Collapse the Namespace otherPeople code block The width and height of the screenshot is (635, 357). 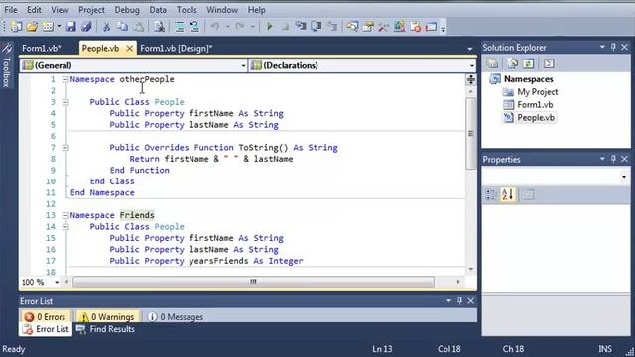point(65,79)
